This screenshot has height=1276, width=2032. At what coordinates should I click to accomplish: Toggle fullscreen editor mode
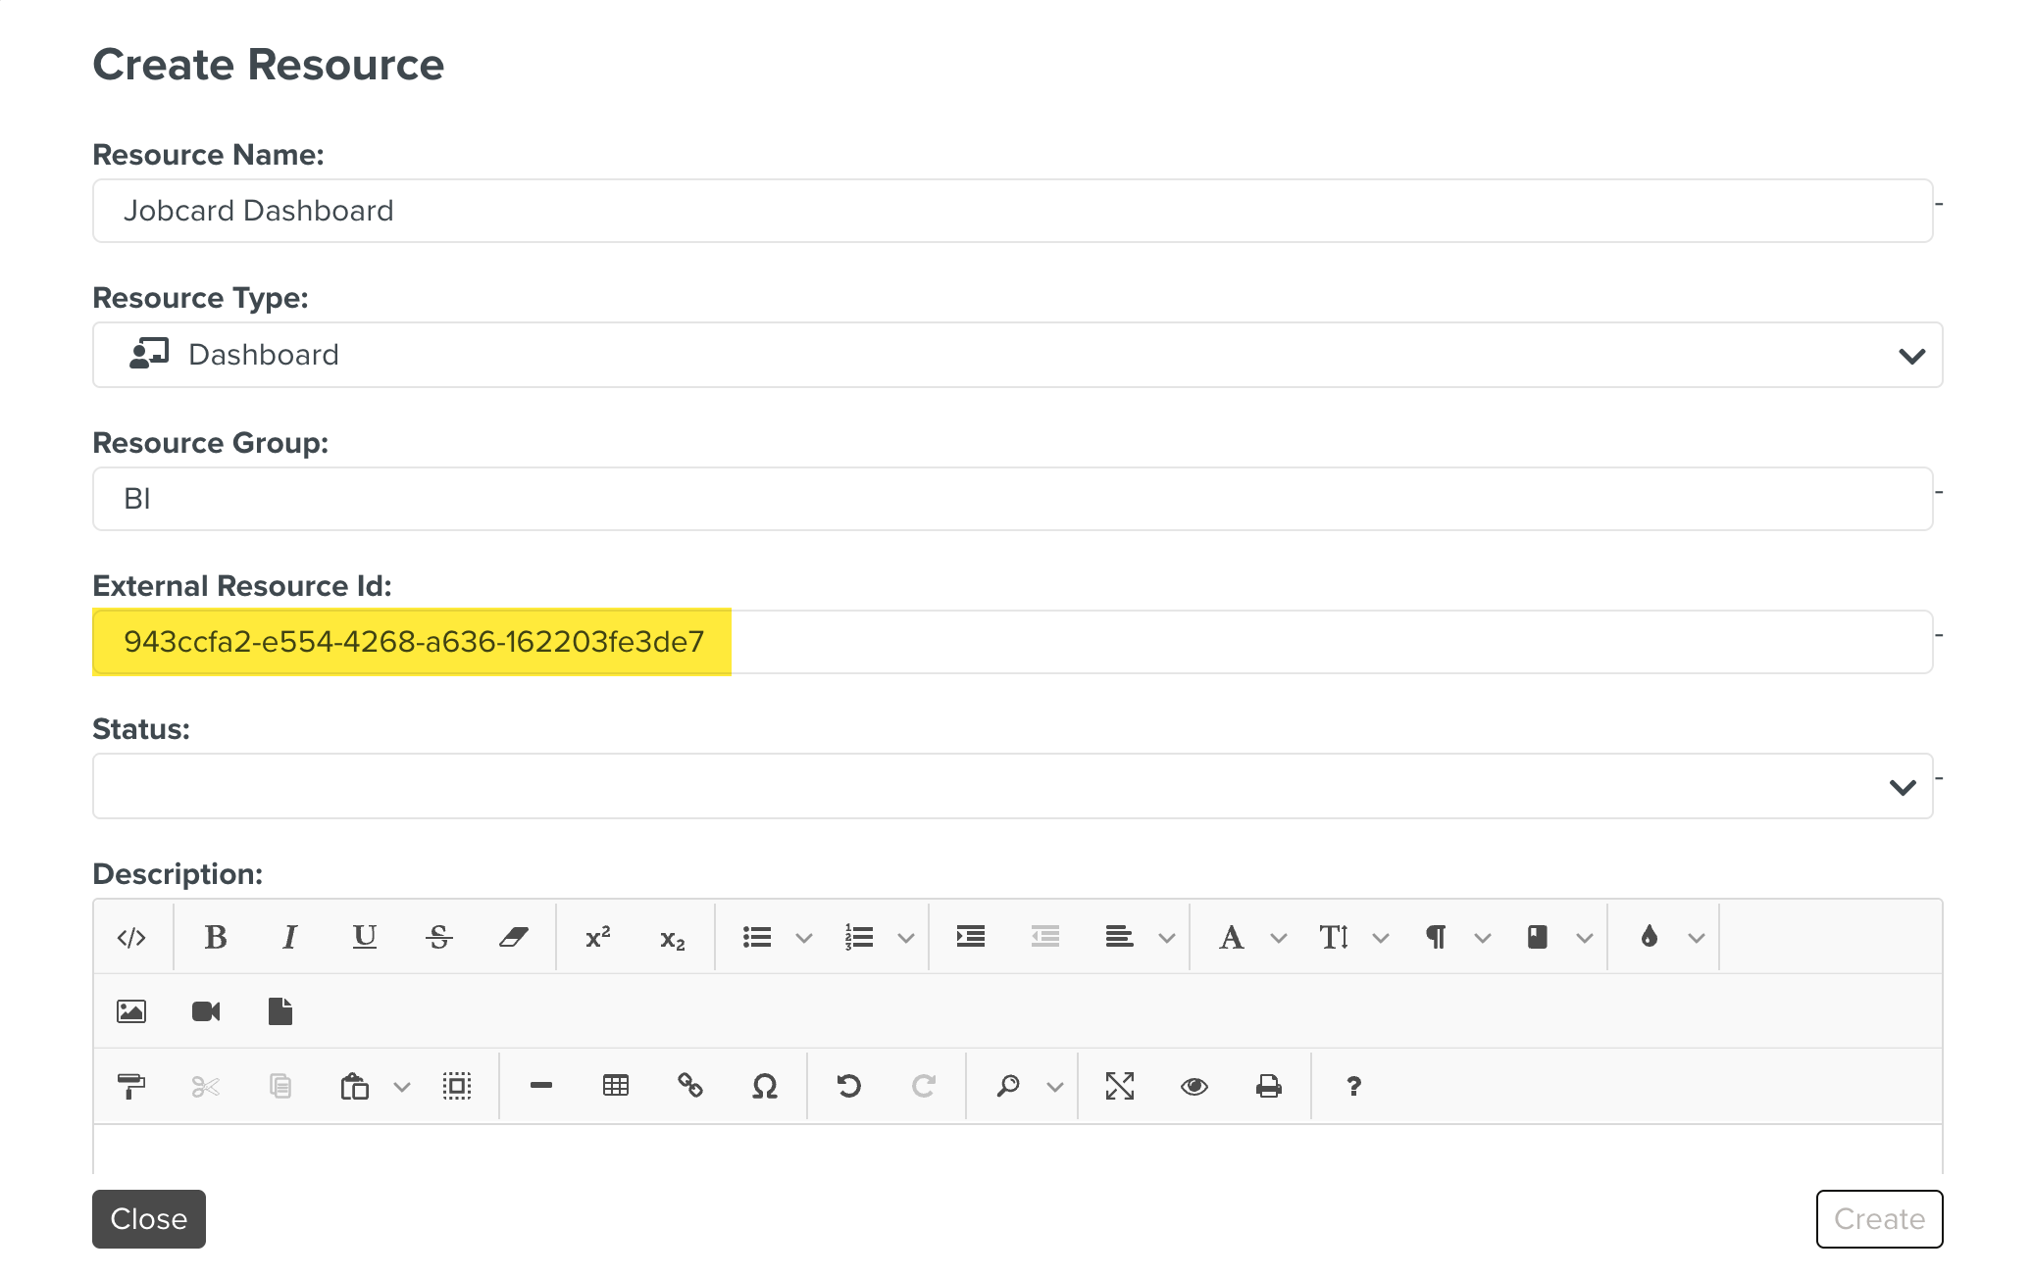[x=1120, y=1086]
